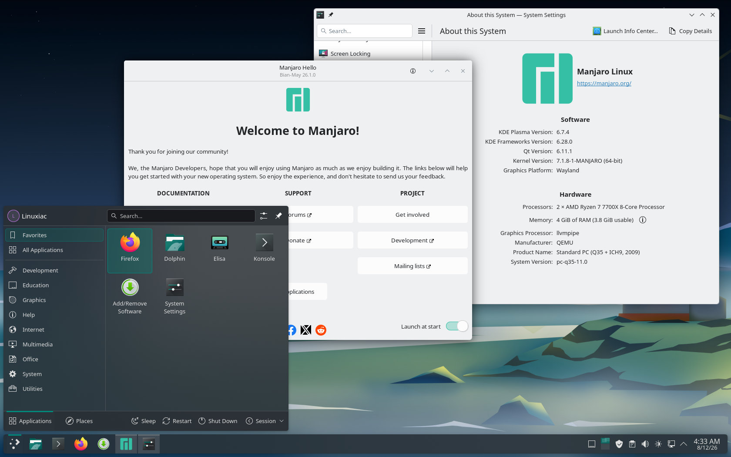Focus the launcher search field

pyautogui.click(x=181, y=216)
